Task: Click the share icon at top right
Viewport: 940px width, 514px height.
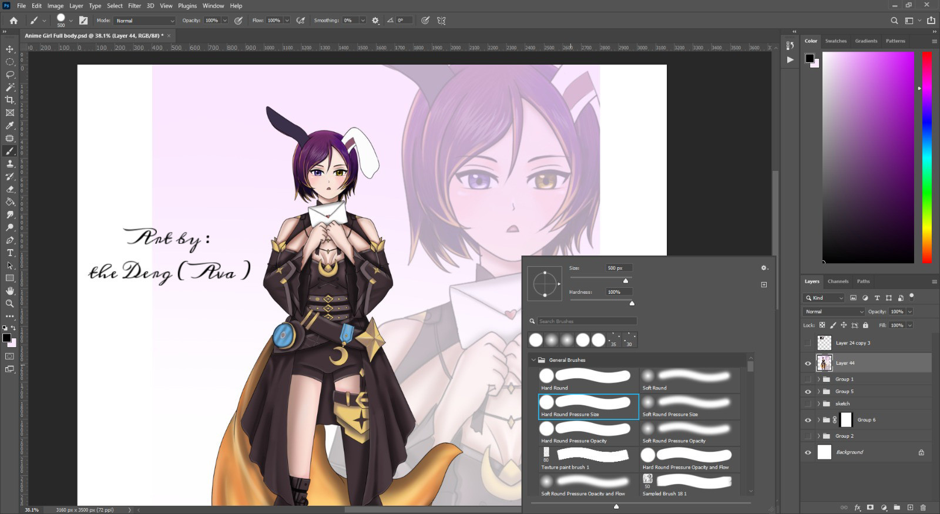Action: [931, 21]
